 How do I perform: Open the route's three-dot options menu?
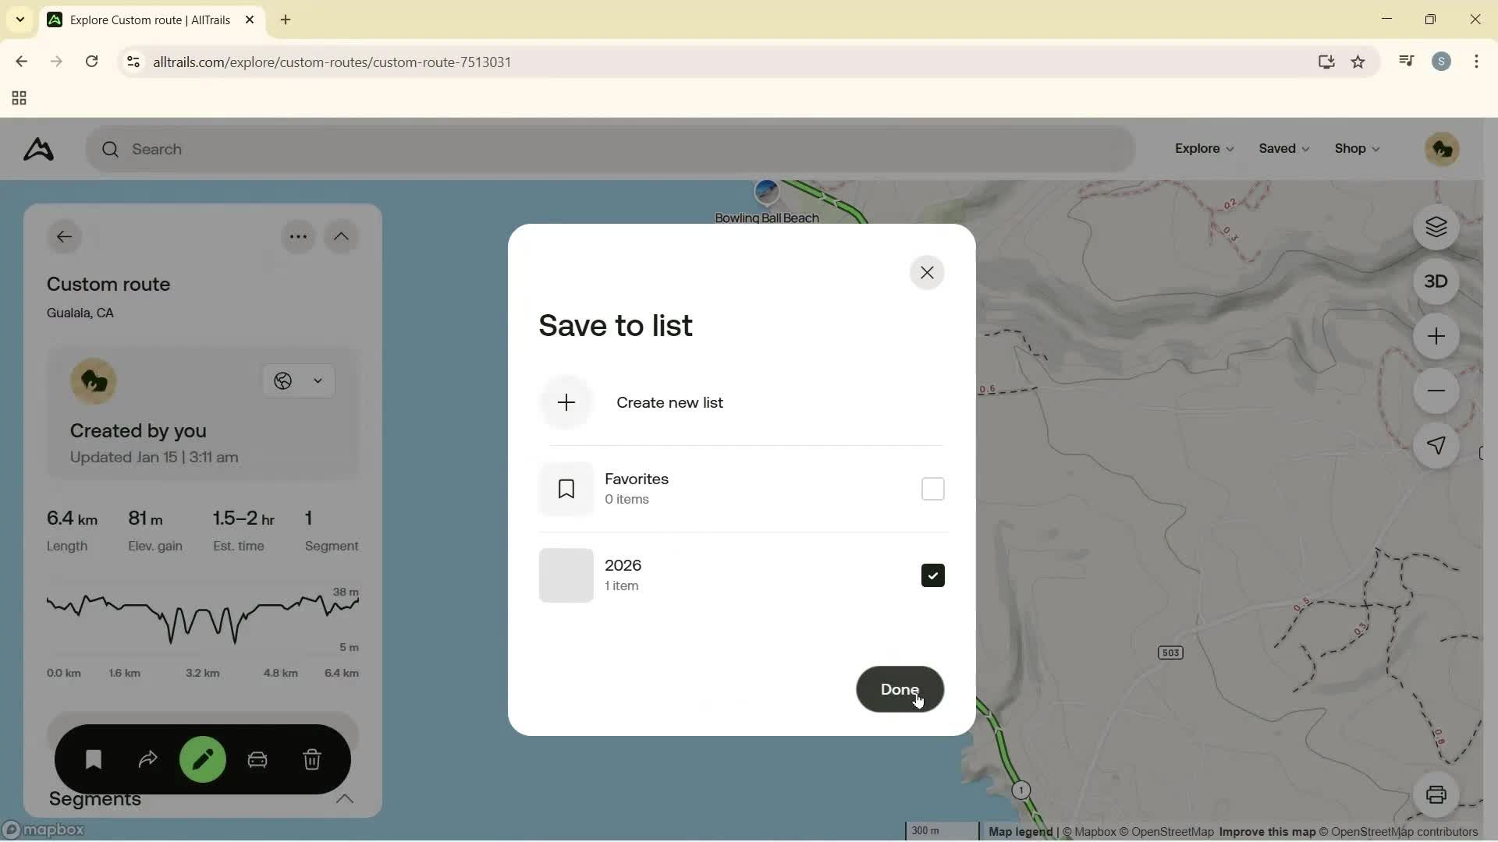[298, 236]
